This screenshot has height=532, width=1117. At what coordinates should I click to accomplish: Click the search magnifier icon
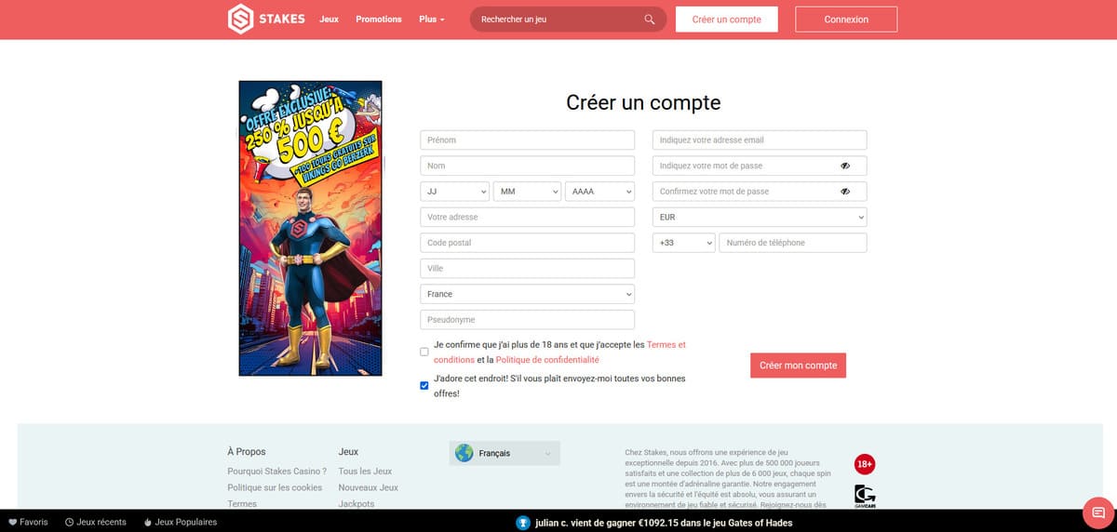650,20
